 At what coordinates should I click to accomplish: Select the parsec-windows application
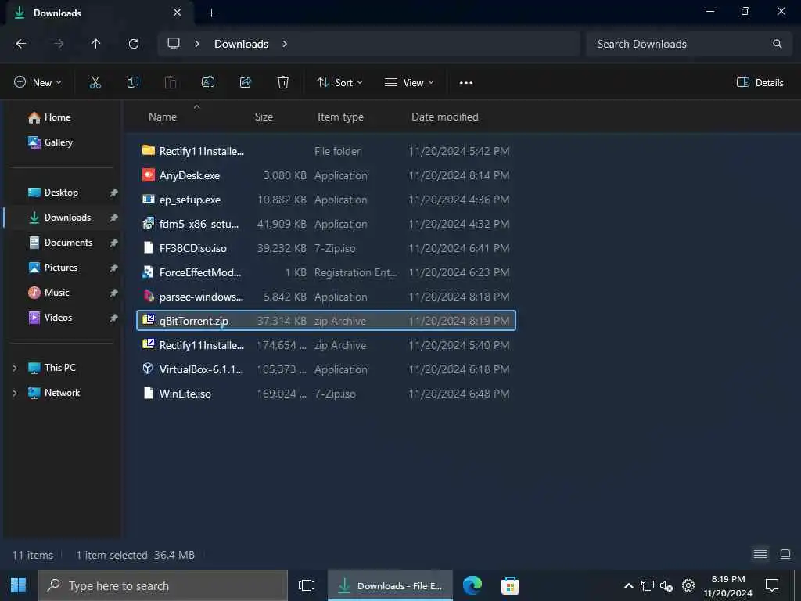[326, 297]
